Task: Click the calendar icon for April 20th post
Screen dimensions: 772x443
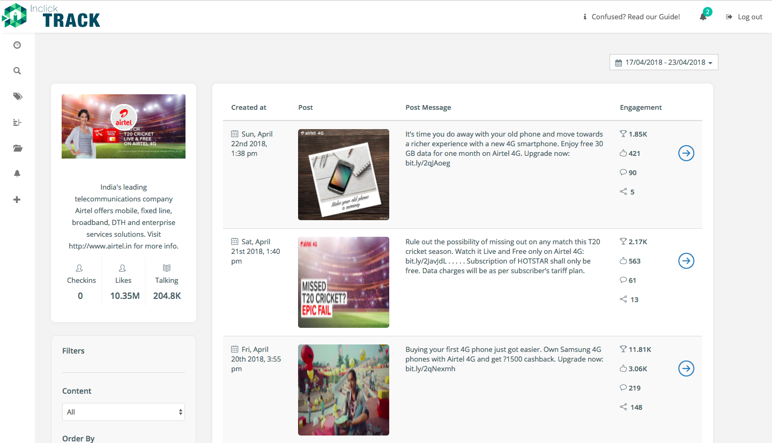Action: 234,349
